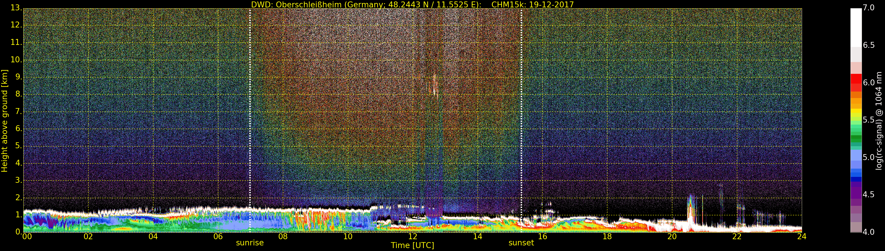Viewport: 885px width, 251px height.
Task: Click the "7.0" colorbar scale value
Action: pyautogui.click(x=868, y=8)
